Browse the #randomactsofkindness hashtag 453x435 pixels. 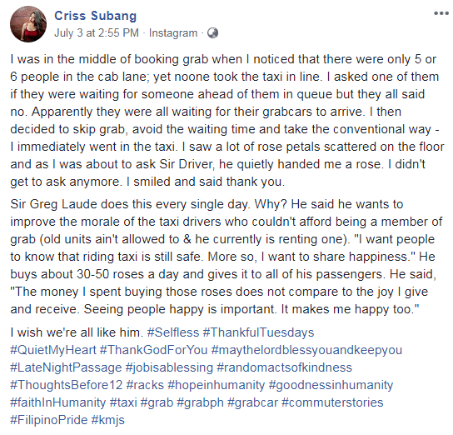tap(285, 367)
